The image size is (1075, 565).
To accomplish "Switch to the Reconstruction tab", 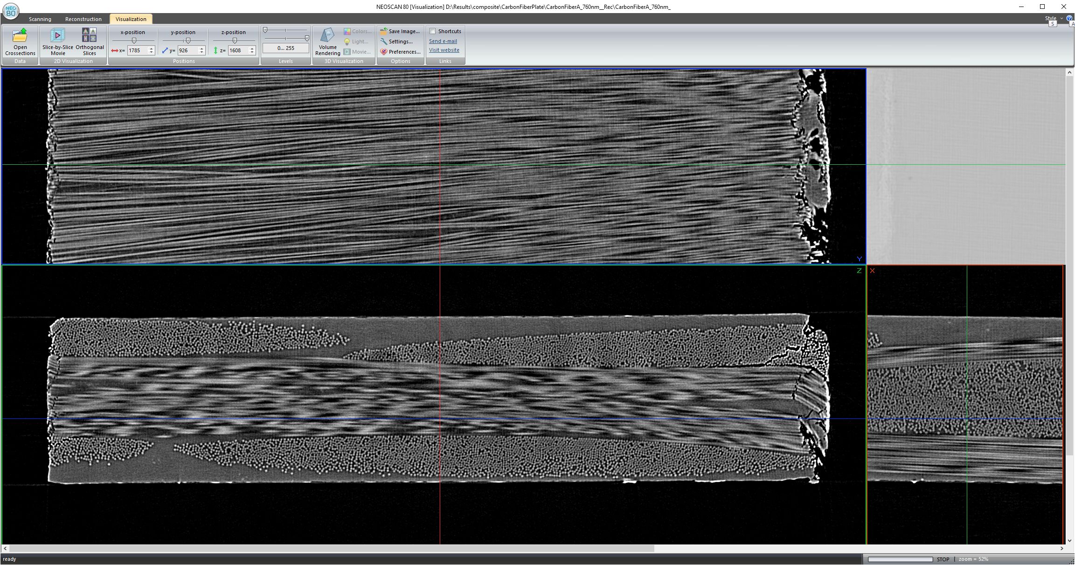I will click(x=83, y=19).
